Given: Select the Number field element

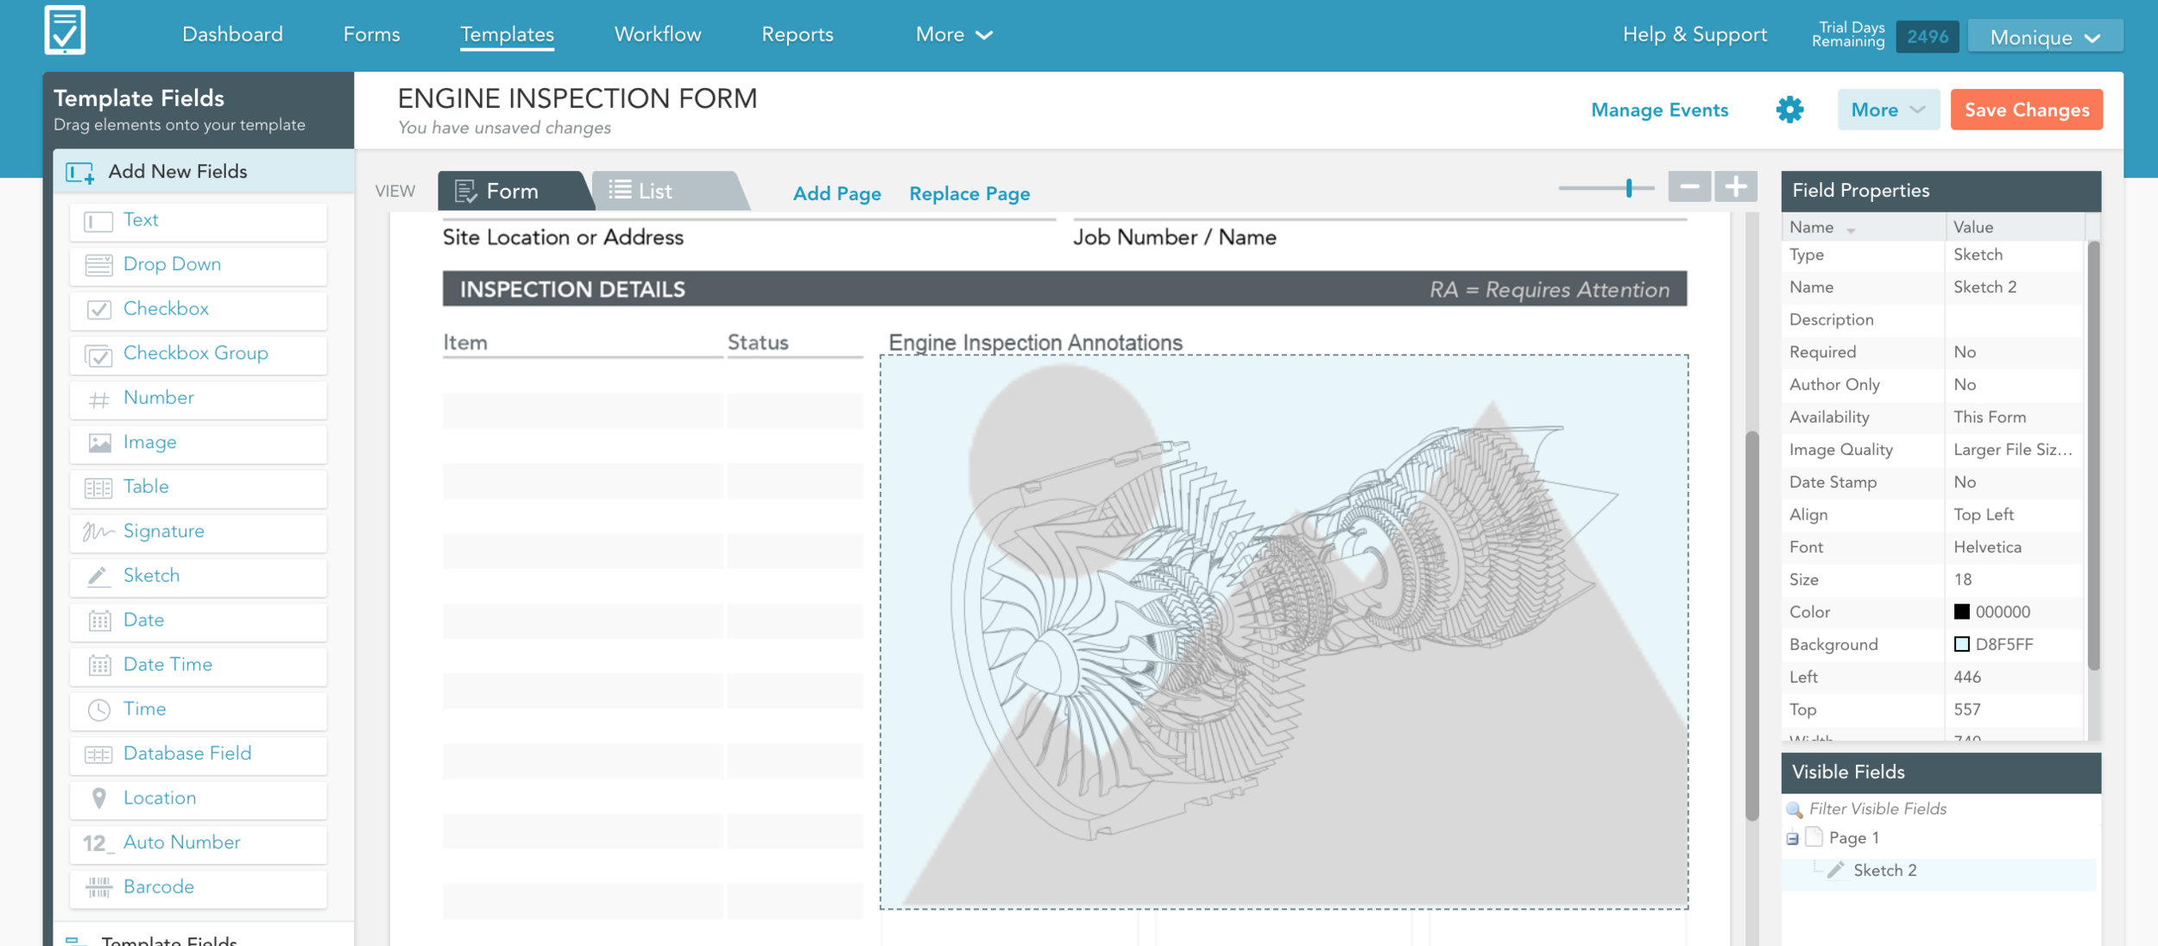Looking at the screenshot, I should (199, 399).
